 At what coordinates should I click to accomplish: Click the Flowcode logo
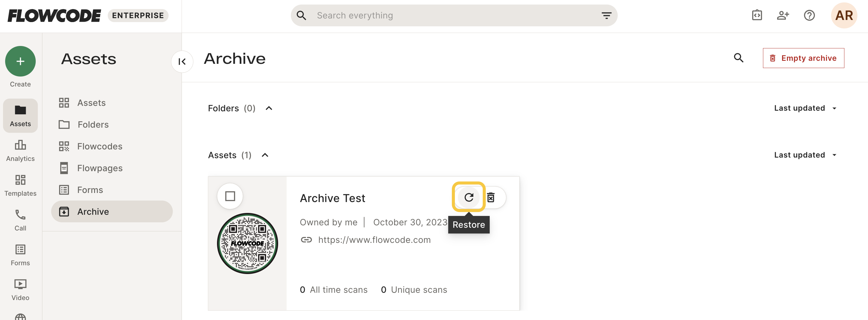54,15
